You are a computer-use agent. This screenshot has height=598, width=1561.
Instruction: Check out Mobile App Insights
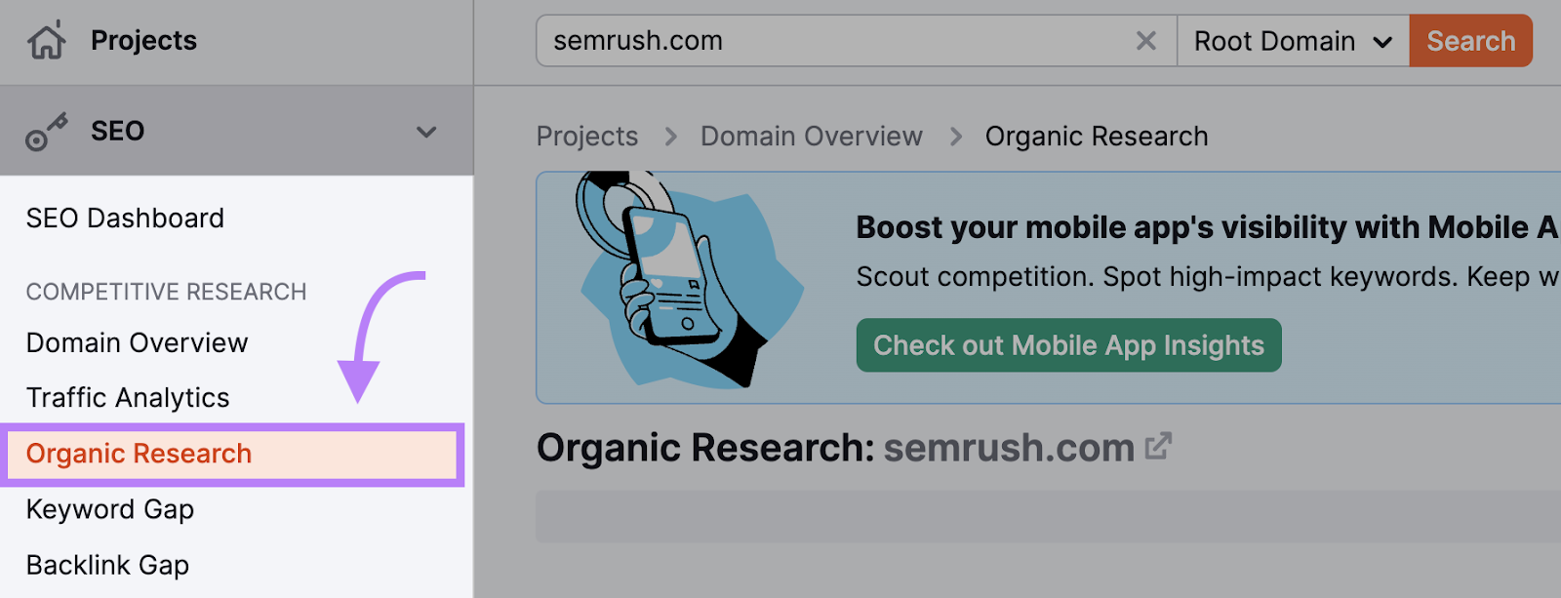1068,344
